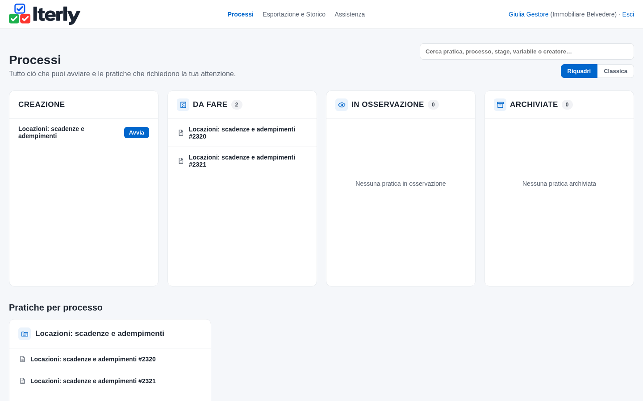
Task: Click the Iterly logo
Action: (45, 14)
